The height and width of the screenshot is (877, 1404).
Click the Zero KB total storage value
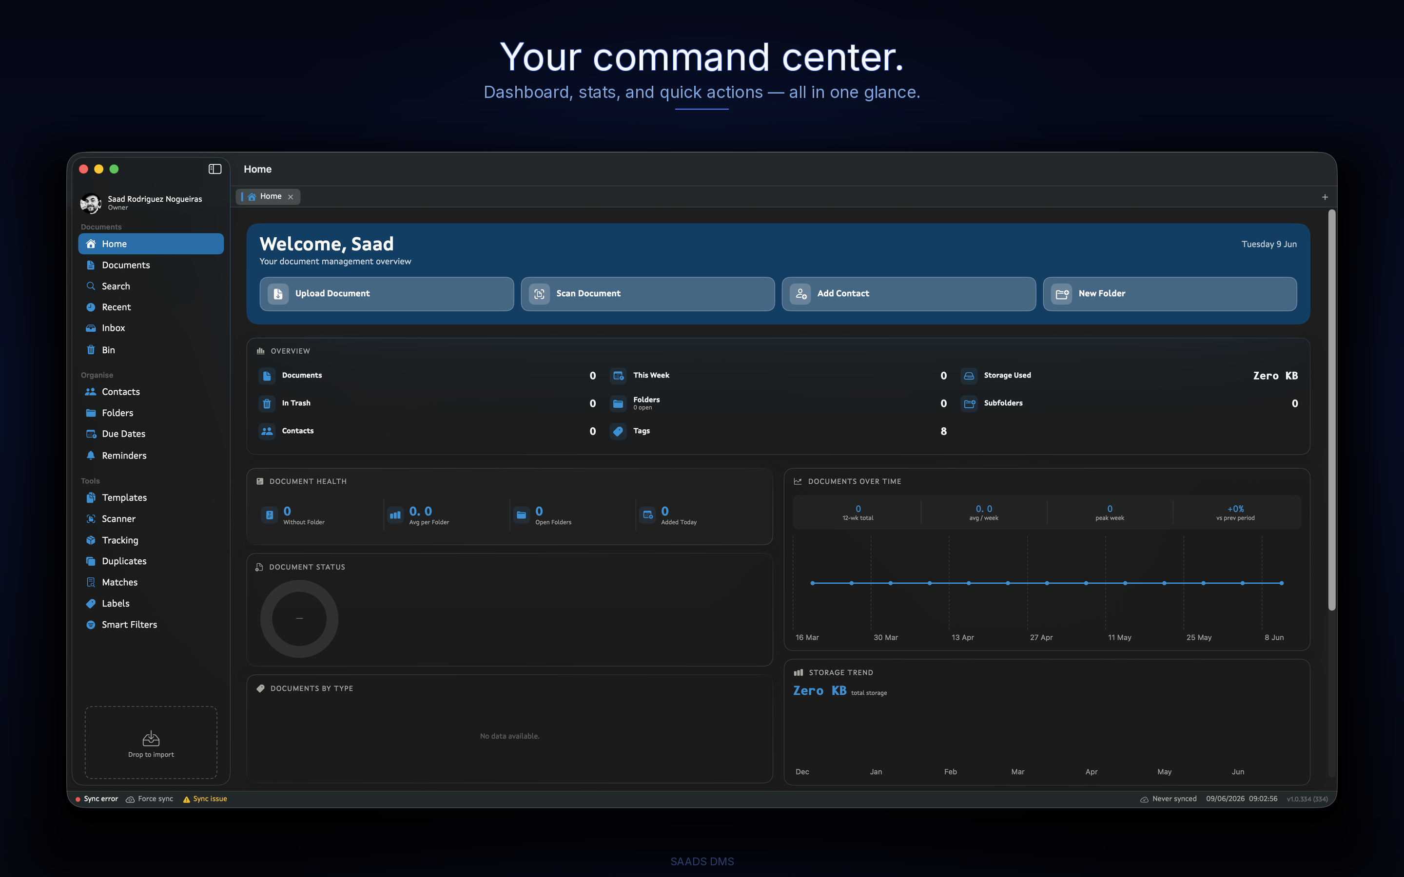(x=820, y=691)
